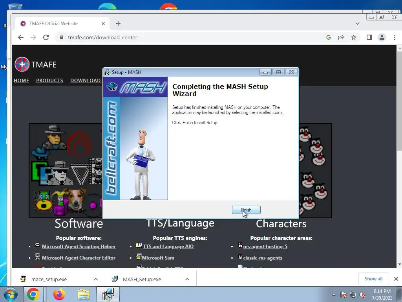Open MASH_Setup.exe download
Viewport: 402px width, 302px height.
[141, 279]
